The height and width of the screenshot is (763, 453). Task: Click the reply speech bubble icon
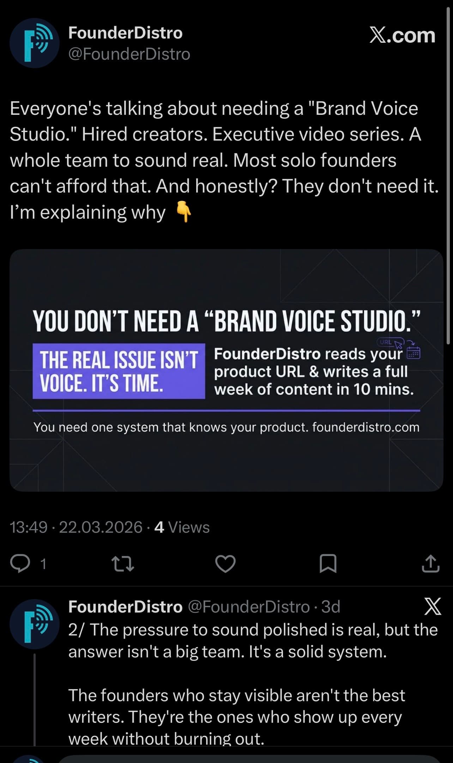point(20,563)
